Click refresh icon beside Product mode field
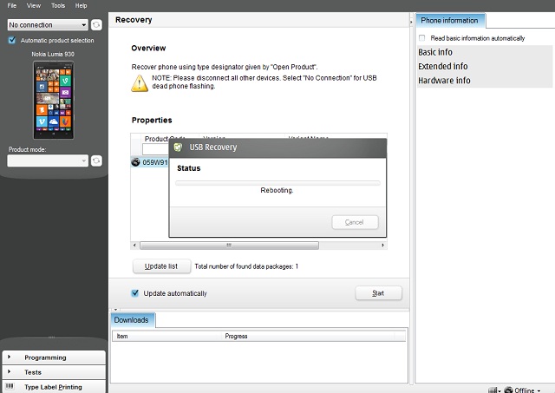Image resolution: width=555 pixels, height=393 pixels. [x=96, y=160]
